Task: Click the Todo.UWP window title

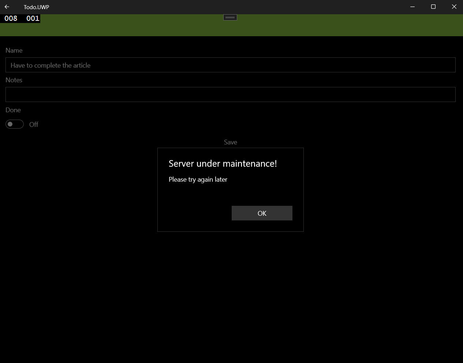Action: pyautogui.click(x=37, y=7)
